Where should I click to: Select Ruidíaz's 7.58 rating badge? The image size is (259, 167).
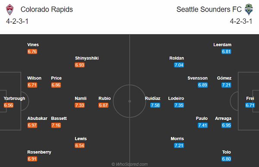click(x=155, y=105)
